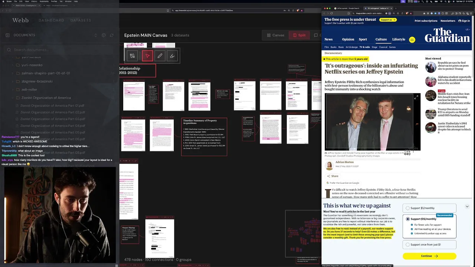Select the pencil draw tool on canvas

pos(160,56)
